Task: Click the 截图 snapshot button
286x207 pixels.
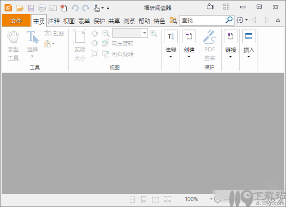Action: pyautogui.click(x=53, y=33)
